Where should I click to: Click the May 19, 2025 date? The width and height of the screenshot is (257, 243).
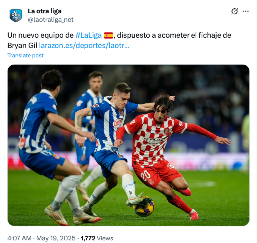click(56, 238)
